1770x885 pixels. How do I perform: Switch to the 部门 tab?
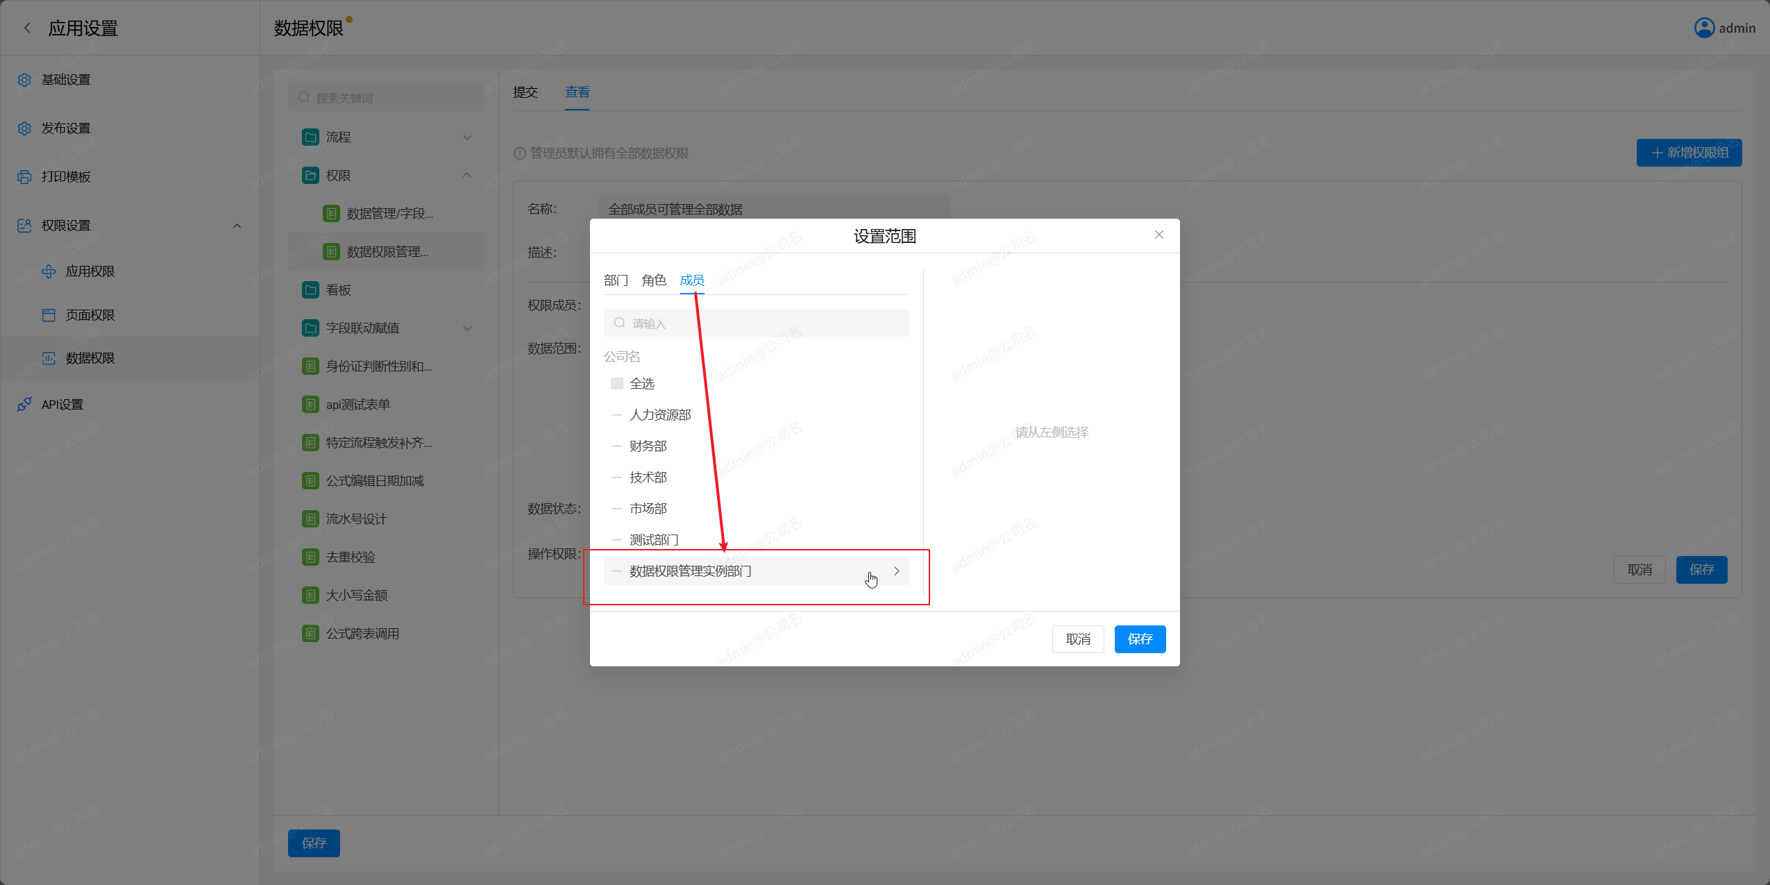point(615,280)
